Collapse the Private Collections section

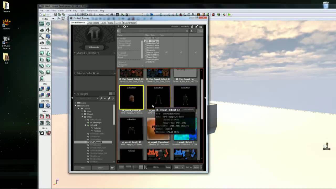(75, 73)
